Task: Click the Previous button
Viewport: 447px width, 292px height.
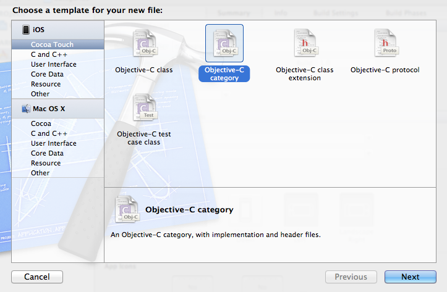Action: (351, 277)
